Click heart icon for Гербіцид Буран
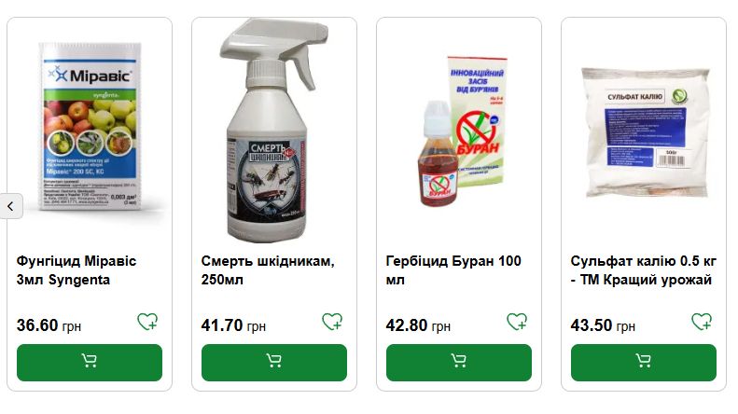 point(517,322)
